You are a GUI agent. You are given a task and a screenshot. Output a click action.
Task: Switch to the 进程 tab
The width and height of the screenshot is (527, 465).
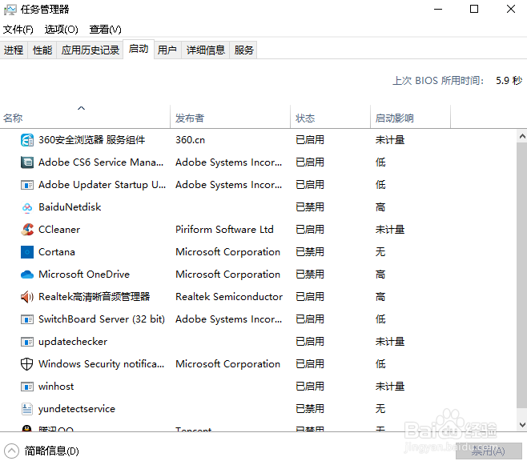14,50
